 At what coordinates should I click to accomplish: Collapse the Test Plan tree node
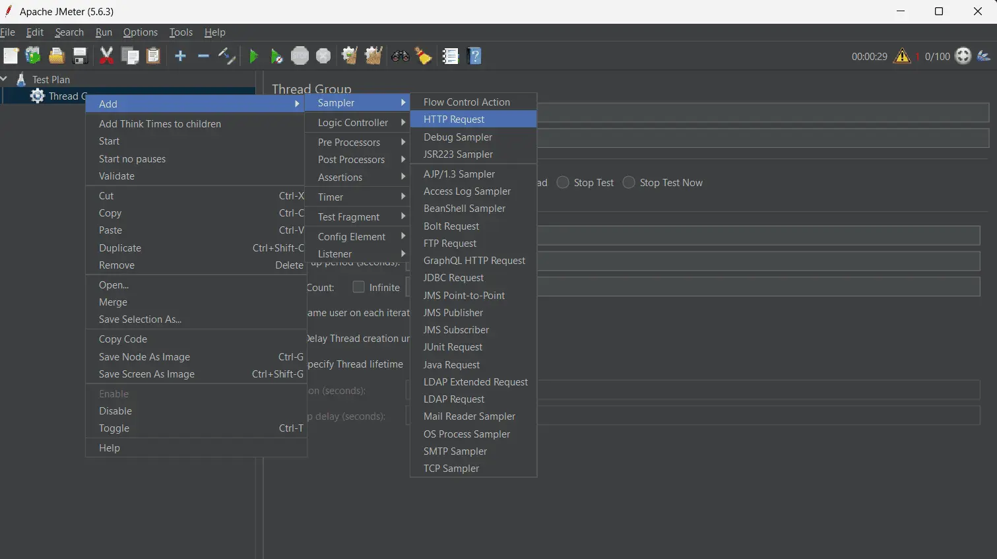pyautogui.click(x=4, y=79)
